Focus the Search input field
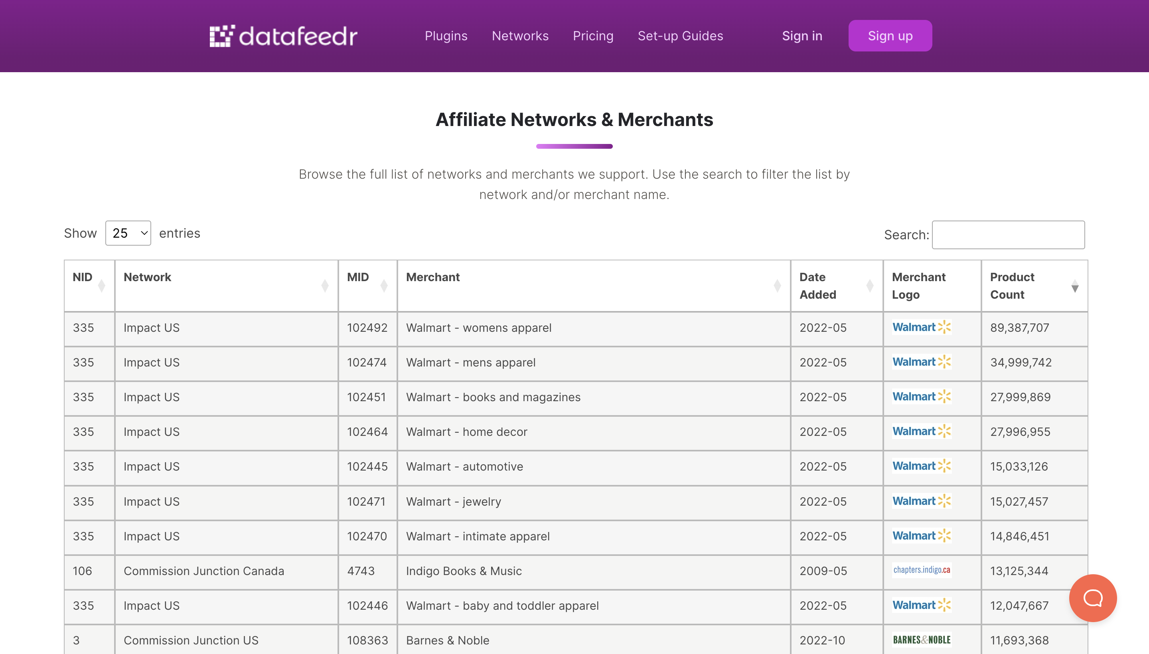 [x=1008, y=234]
